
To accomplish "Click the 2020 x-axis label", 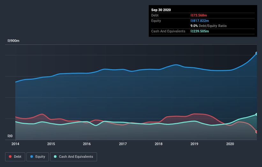I will [x=230, y=144].
